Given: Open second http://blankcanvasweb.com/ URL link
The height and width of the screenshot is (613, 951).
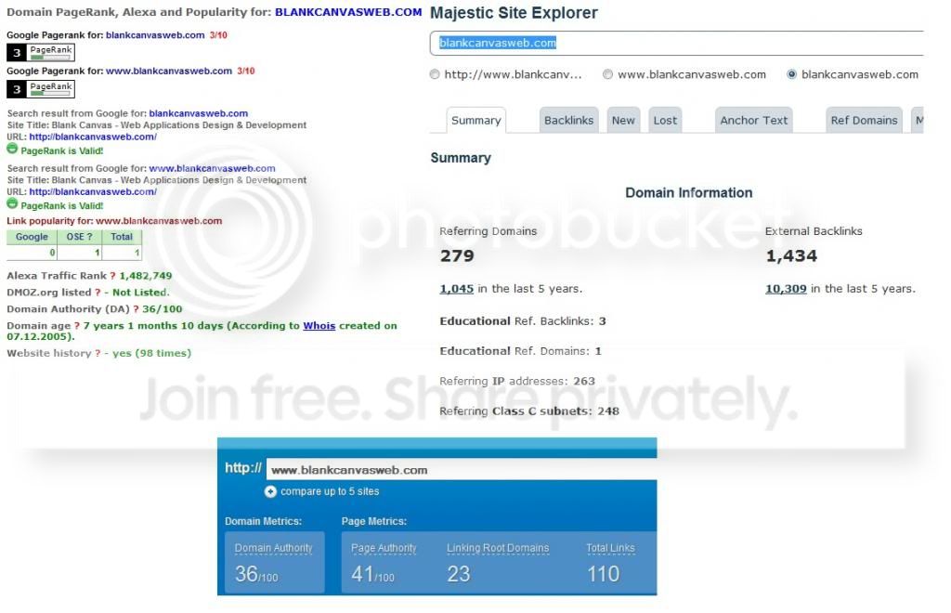Looking at the screenshot, I should (93, 191).
